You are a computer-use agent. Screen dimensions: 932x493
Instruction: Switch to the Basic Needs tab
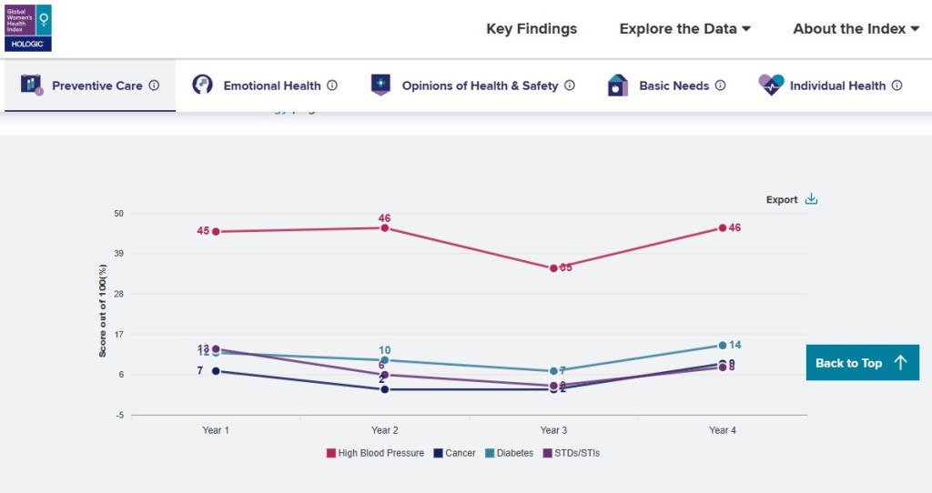click(x=674, y=86)
